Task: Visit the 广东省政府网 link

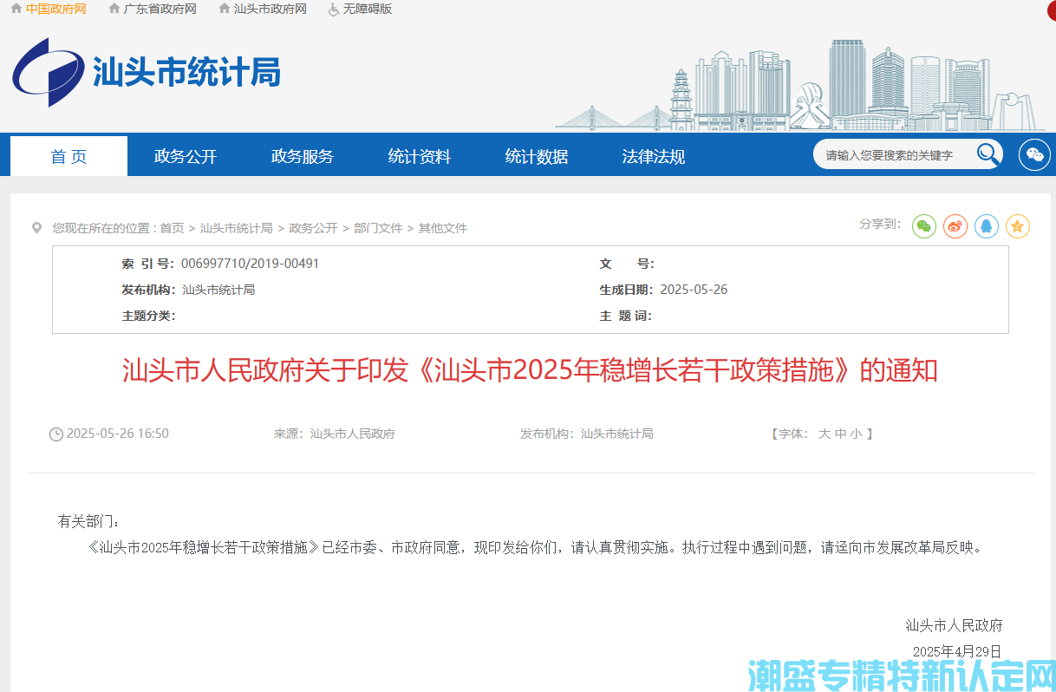Action: click(x=160, y=9)
